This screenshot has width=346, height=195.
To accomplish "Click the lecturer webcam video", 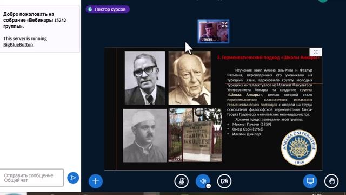I will tap(213, 31).
